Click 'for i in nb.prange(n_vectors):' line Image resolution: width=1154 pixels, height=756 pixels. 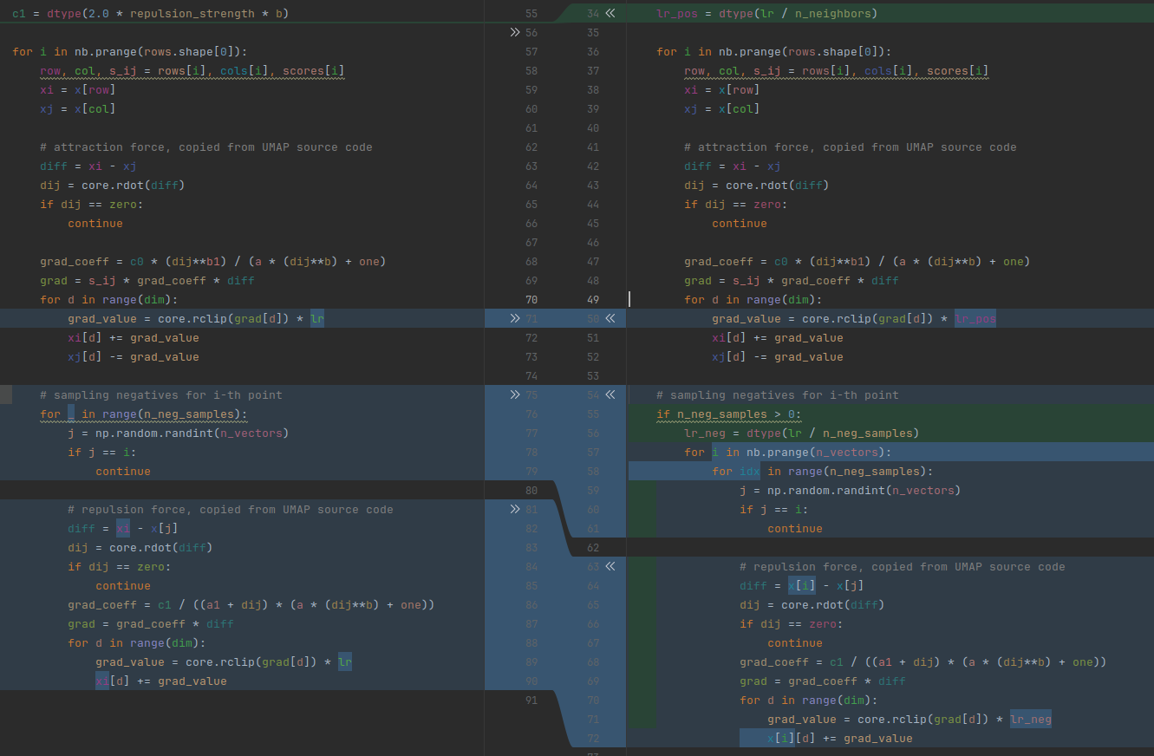click(x=788, y=452)
